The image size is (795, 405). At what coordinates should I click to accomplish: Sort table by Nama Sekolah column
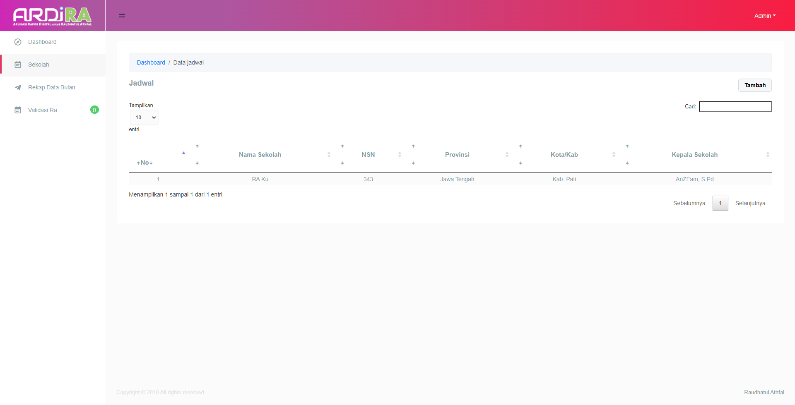pos(260,155)
